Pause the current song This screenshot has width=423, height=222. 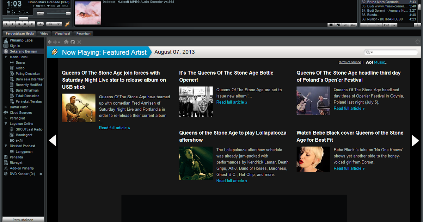click(x=19, y=24)
